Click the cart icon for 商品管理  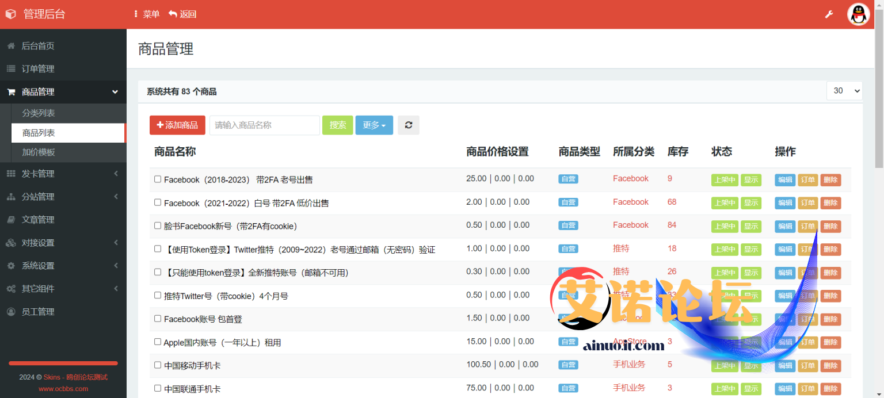[11, 92]
